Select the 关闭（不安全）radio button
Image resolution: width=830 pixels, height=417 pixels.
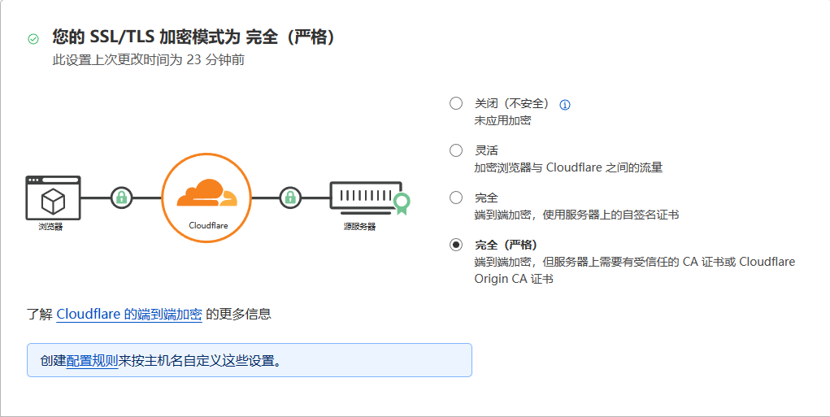[x=456, y=103]
